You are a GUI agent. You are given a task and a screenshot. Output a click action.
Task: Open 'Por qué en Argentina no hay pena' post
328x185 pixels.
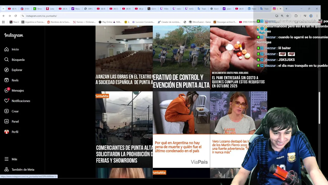click(181, 129)
